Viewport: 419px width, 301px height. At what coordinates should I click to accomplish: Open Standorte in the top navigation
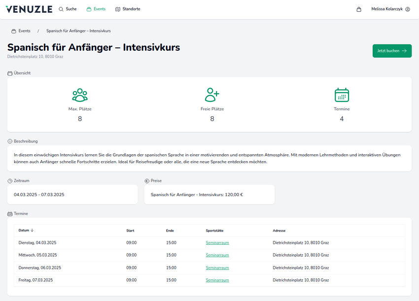tap(127, 8)
